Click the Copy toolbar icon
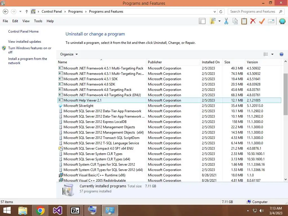 235,21
